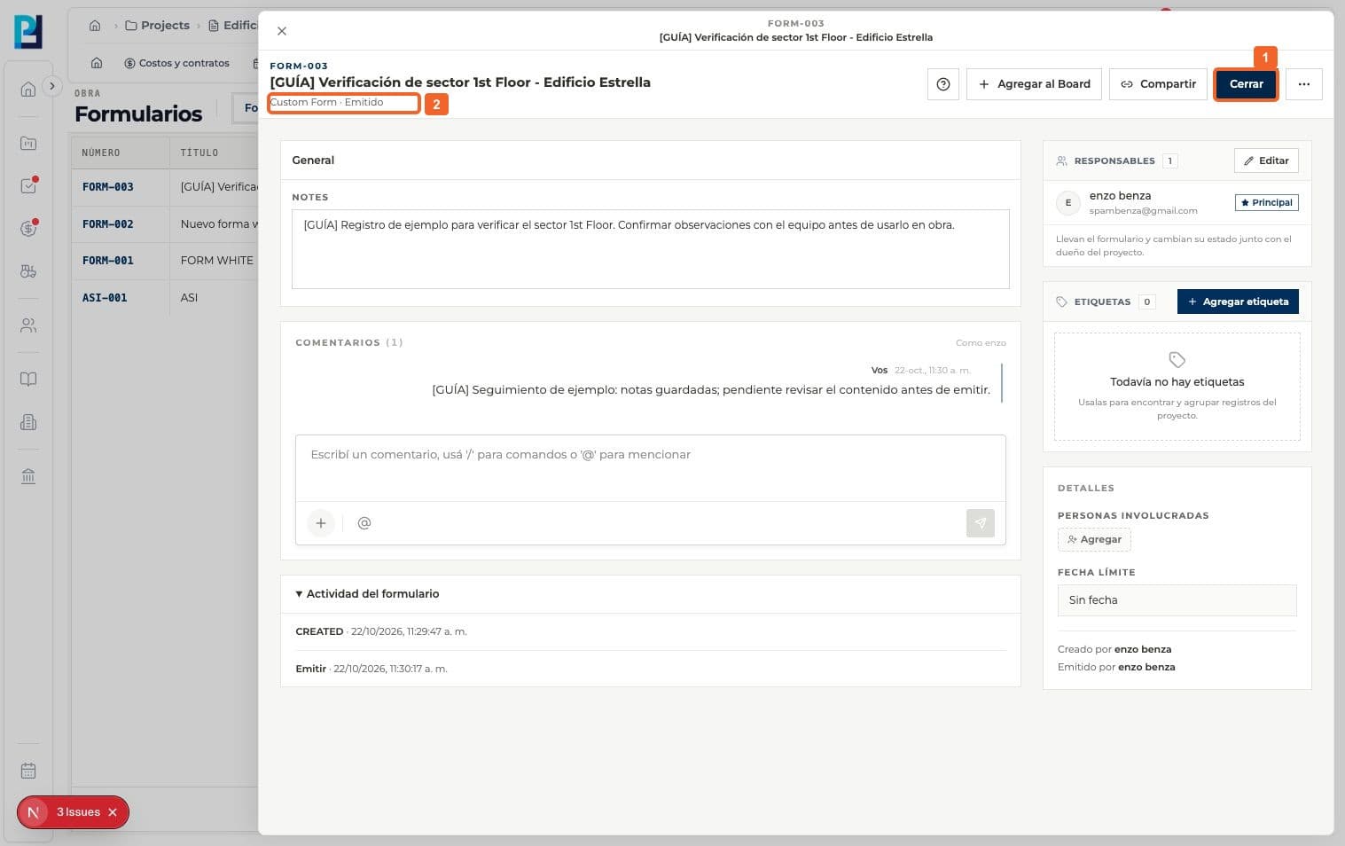Screen dimensions: 1345x846
Task: Send comment with paper plane icon
Action: [980, 523]
